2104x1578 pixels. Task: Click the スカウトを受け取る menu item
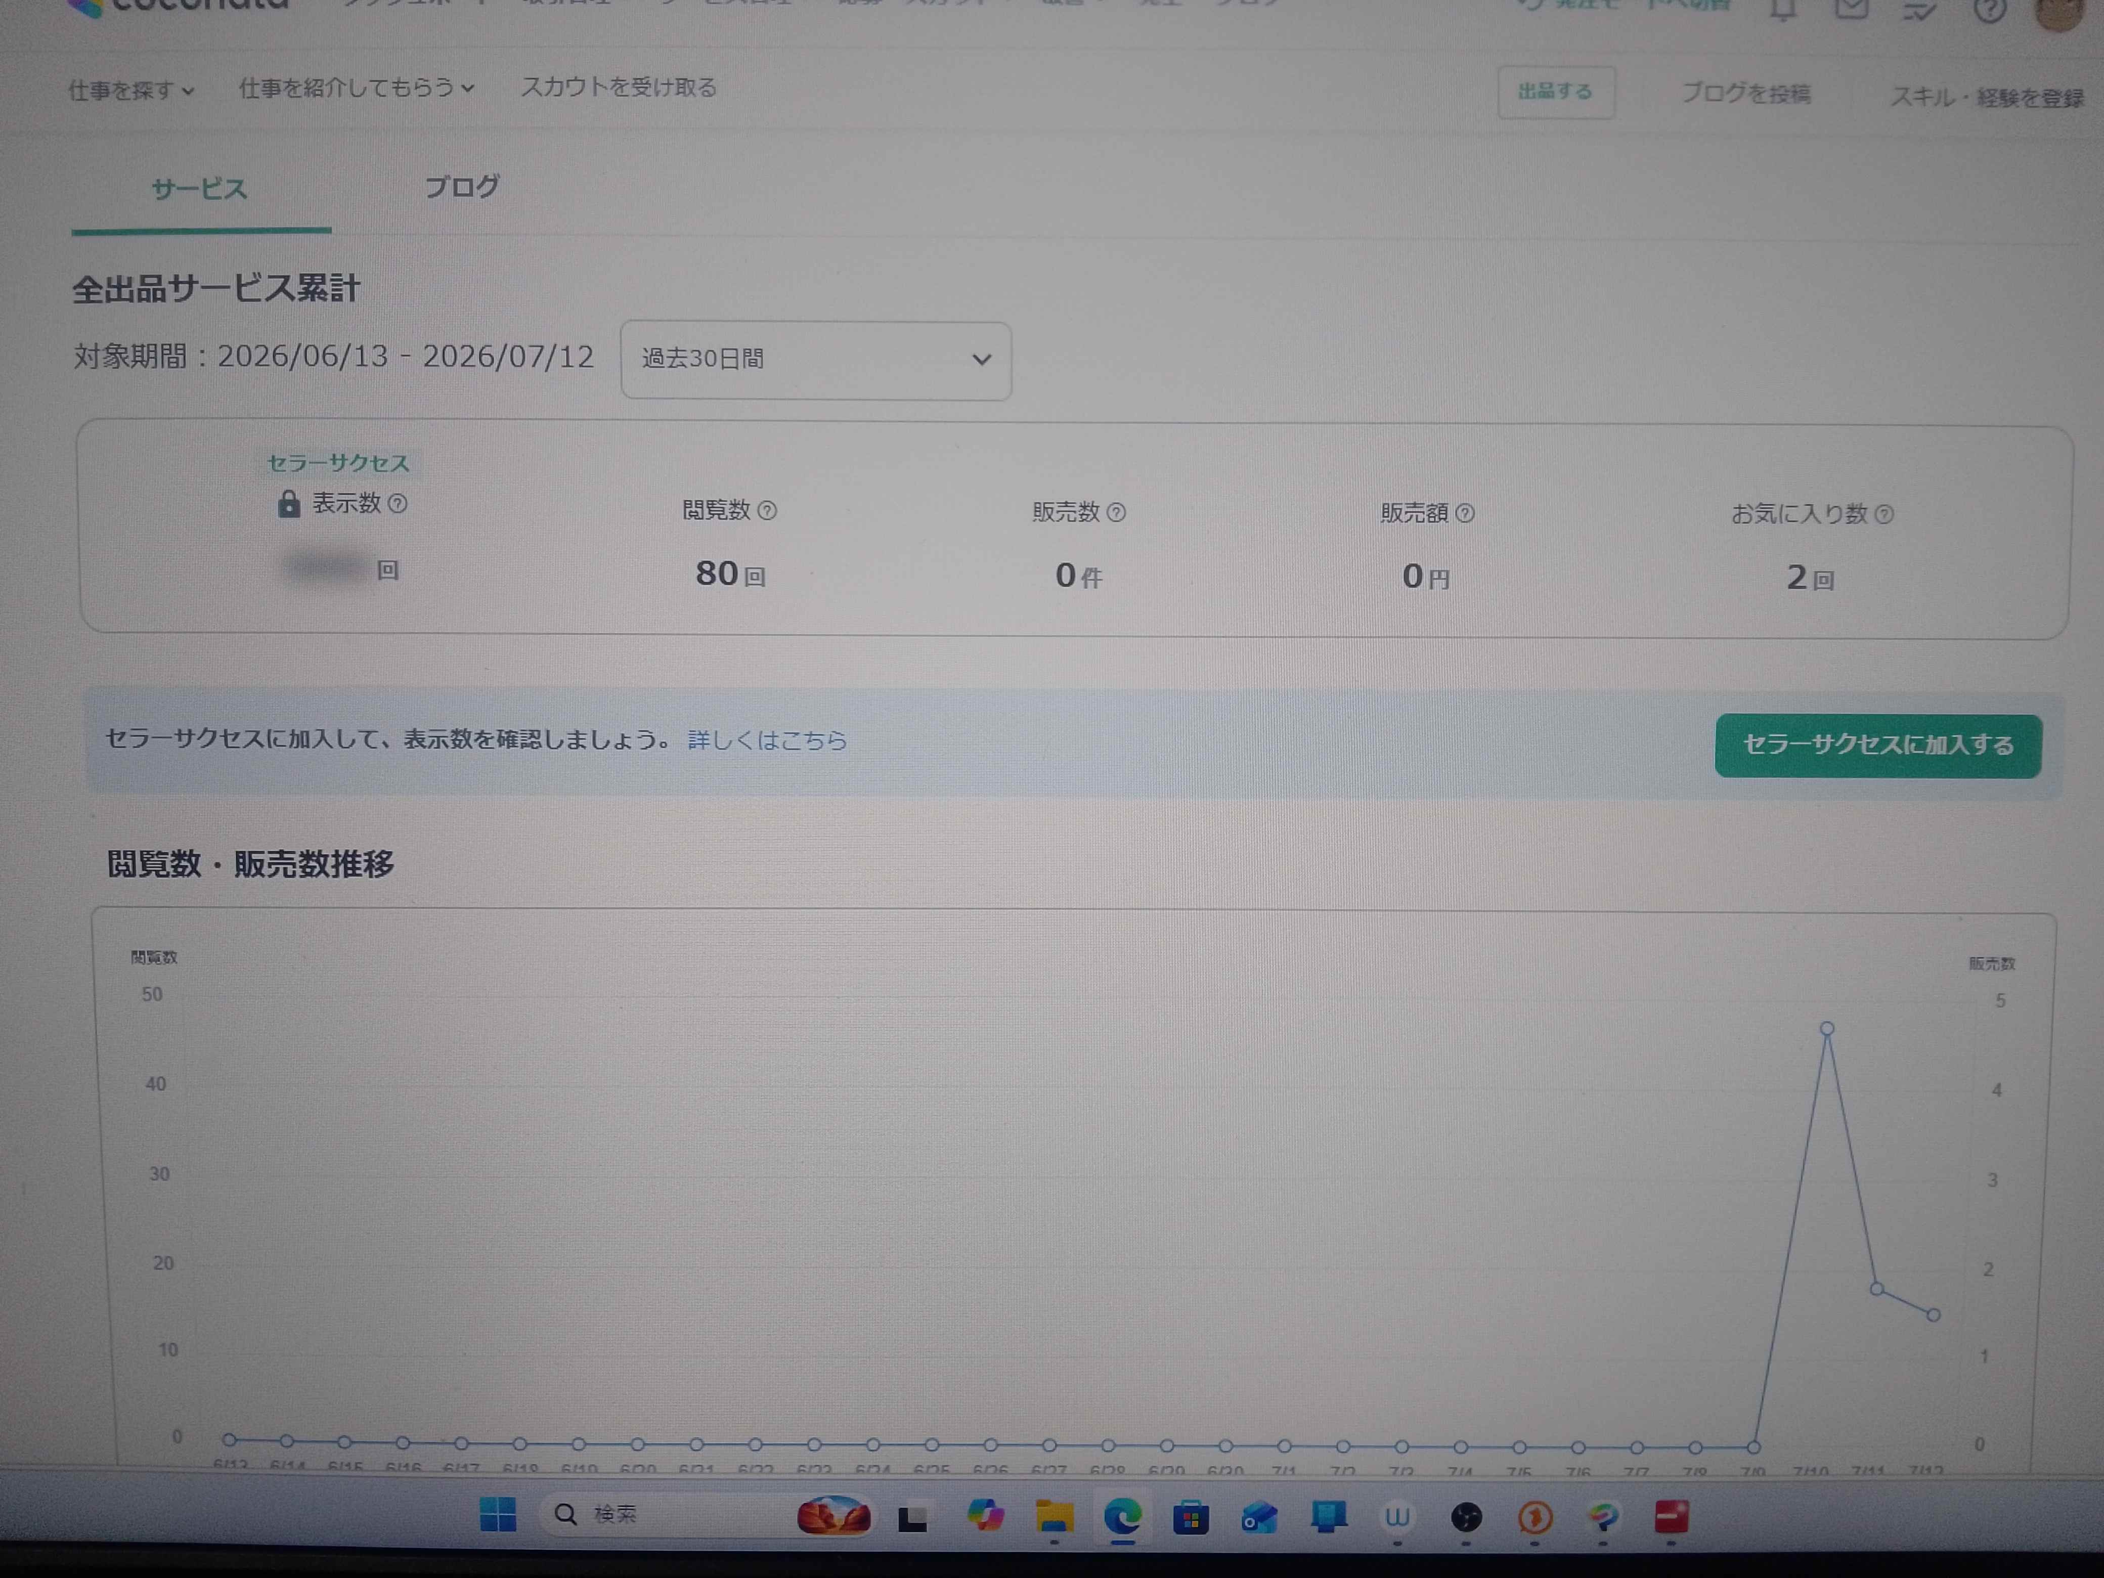click(x=618, y=87)
